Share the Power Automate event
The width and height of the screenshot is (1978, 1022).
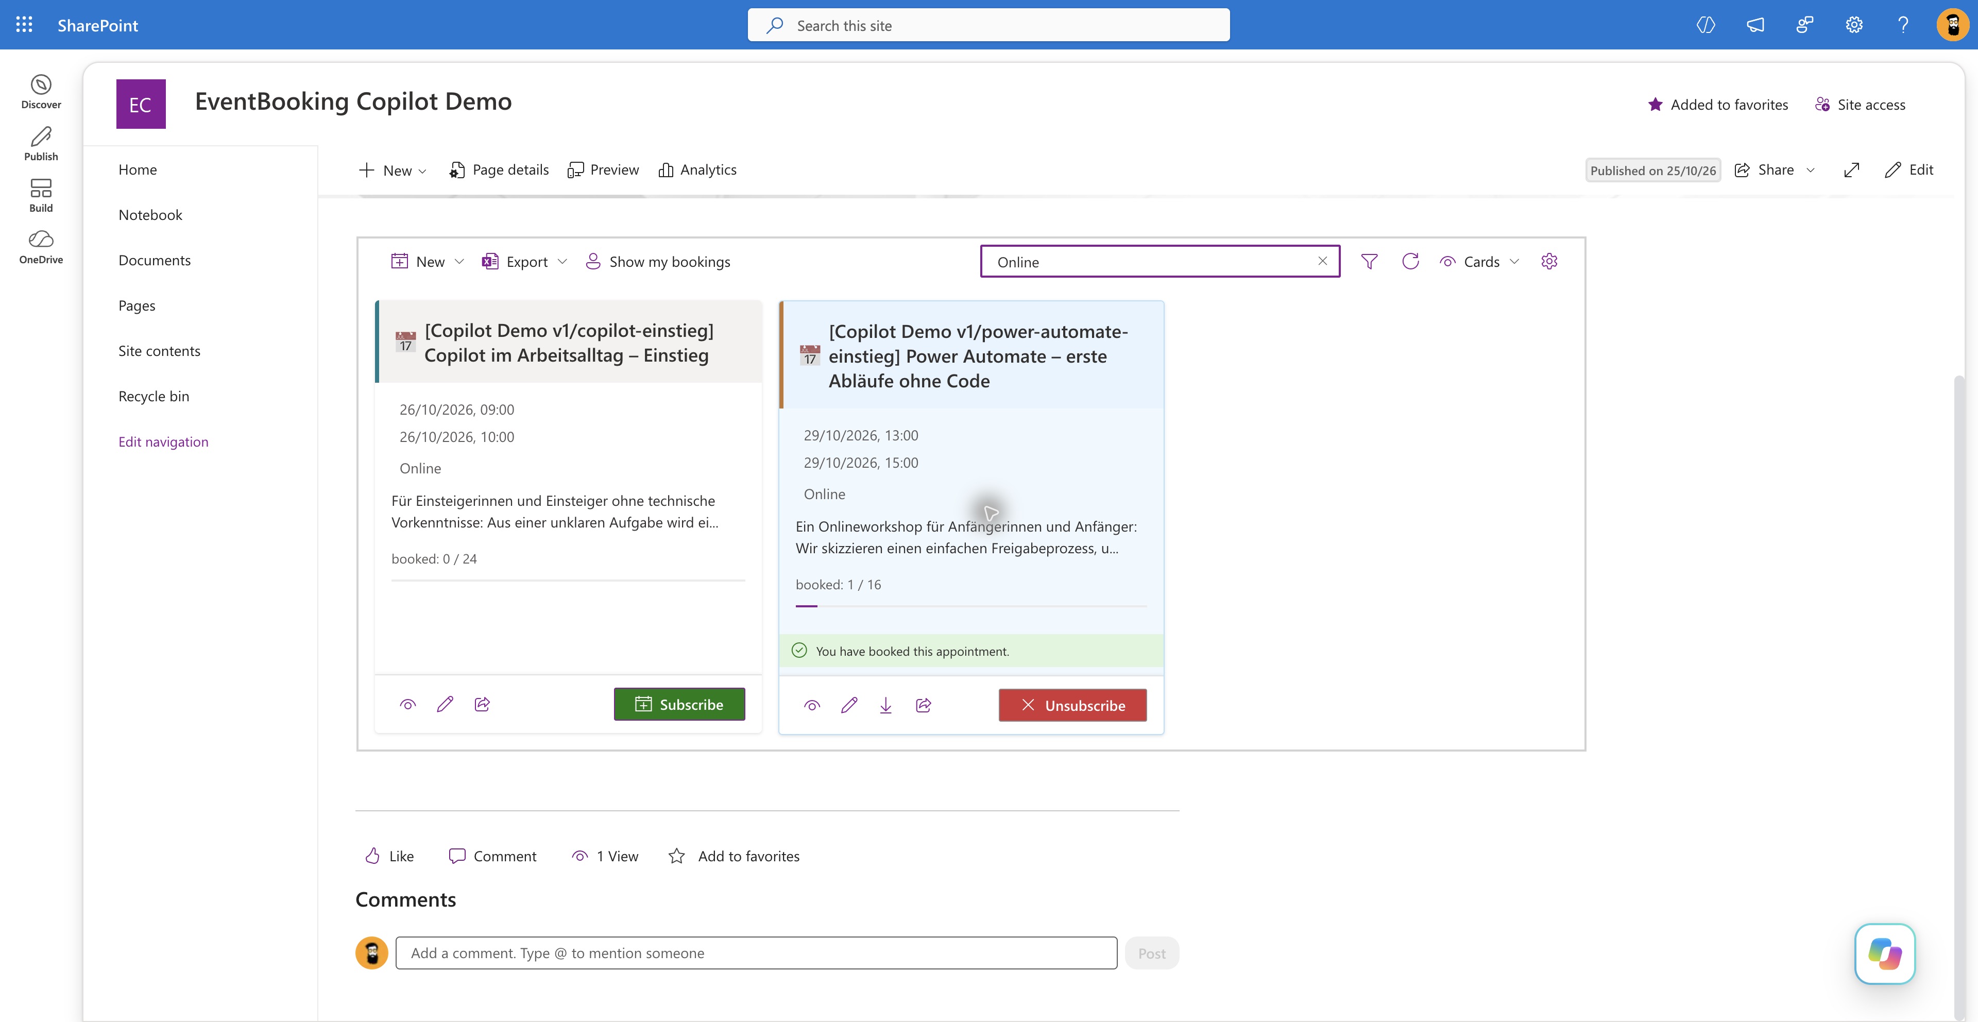[x=923, y=705]
